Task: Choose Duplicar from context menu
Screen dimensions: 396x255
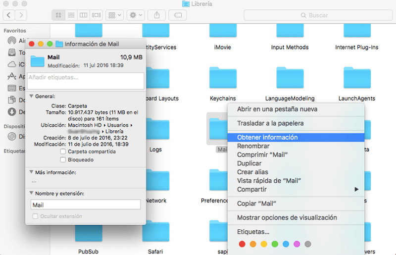Action: [296, 163]
